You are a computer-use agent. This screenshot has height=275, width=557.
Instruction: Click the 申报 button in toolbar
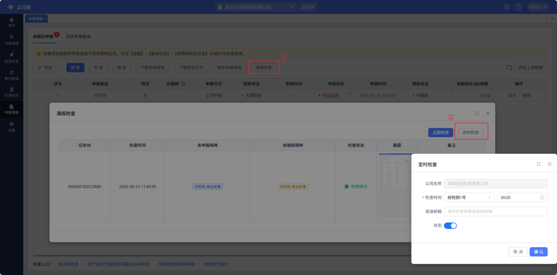coord(99,68)
